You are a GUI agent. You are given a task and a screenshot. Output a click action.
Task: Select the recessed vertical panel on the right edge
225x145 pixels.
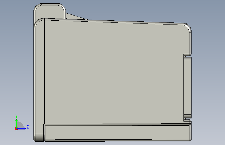[187, 87]
